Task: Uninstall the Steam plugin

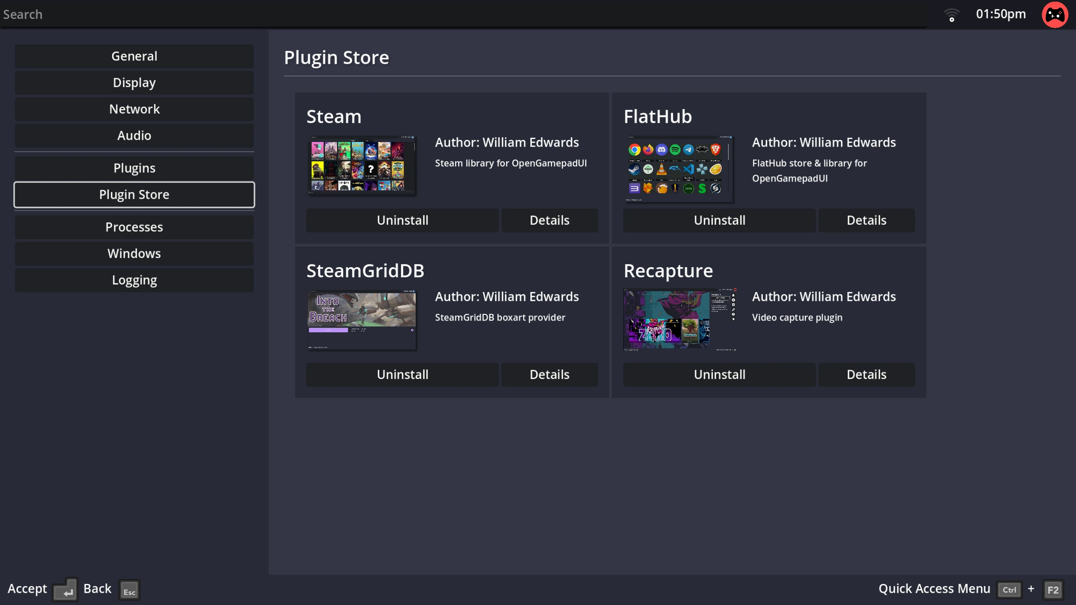Action: (x=402, y=220)
